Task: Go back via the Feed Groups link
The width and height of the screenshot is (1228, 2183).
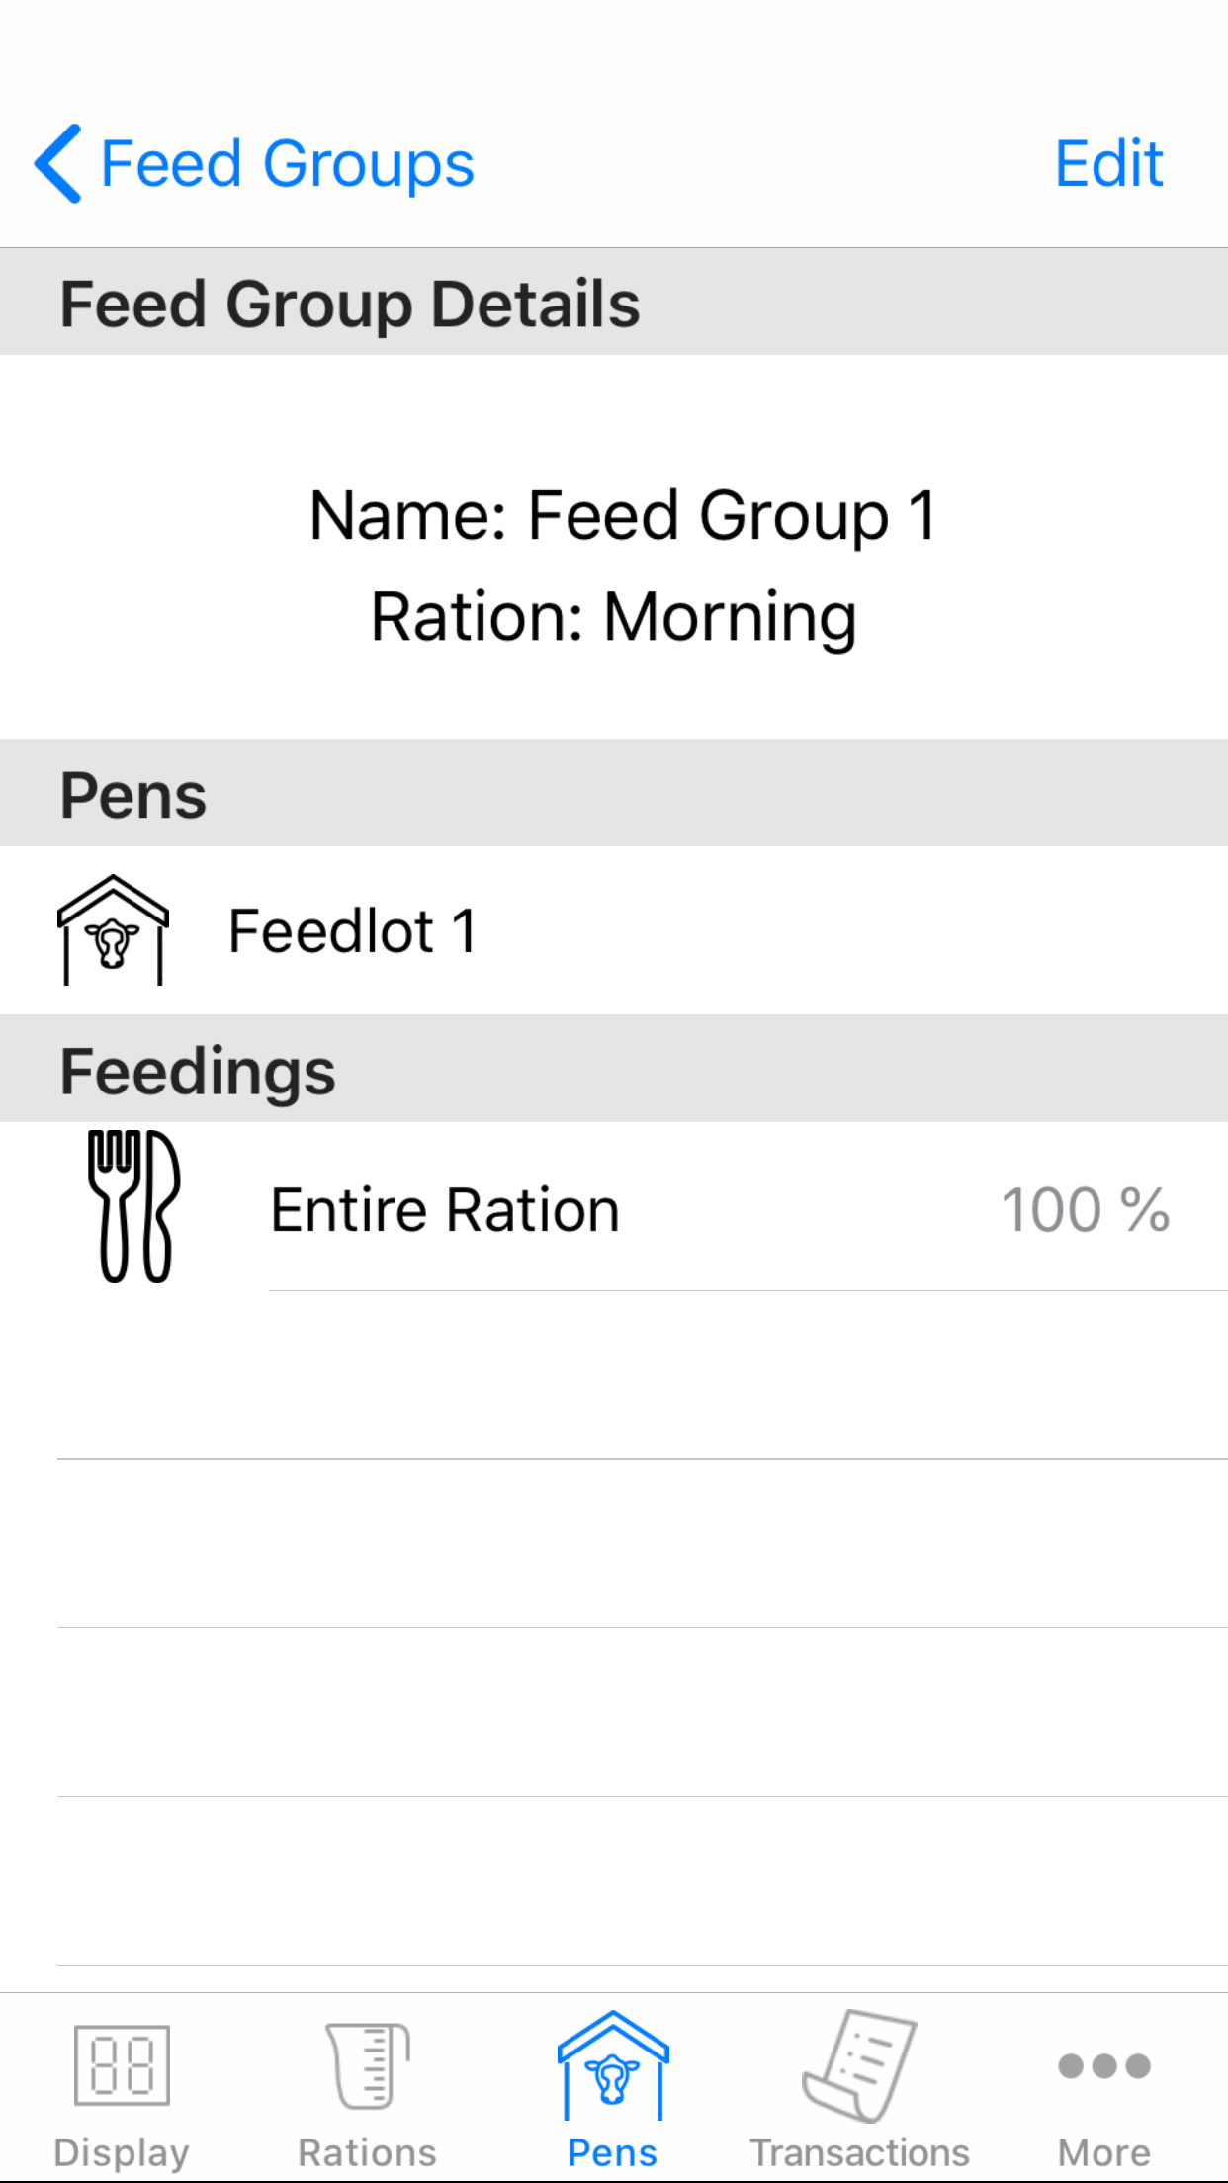Action: (x=287, y=164)
